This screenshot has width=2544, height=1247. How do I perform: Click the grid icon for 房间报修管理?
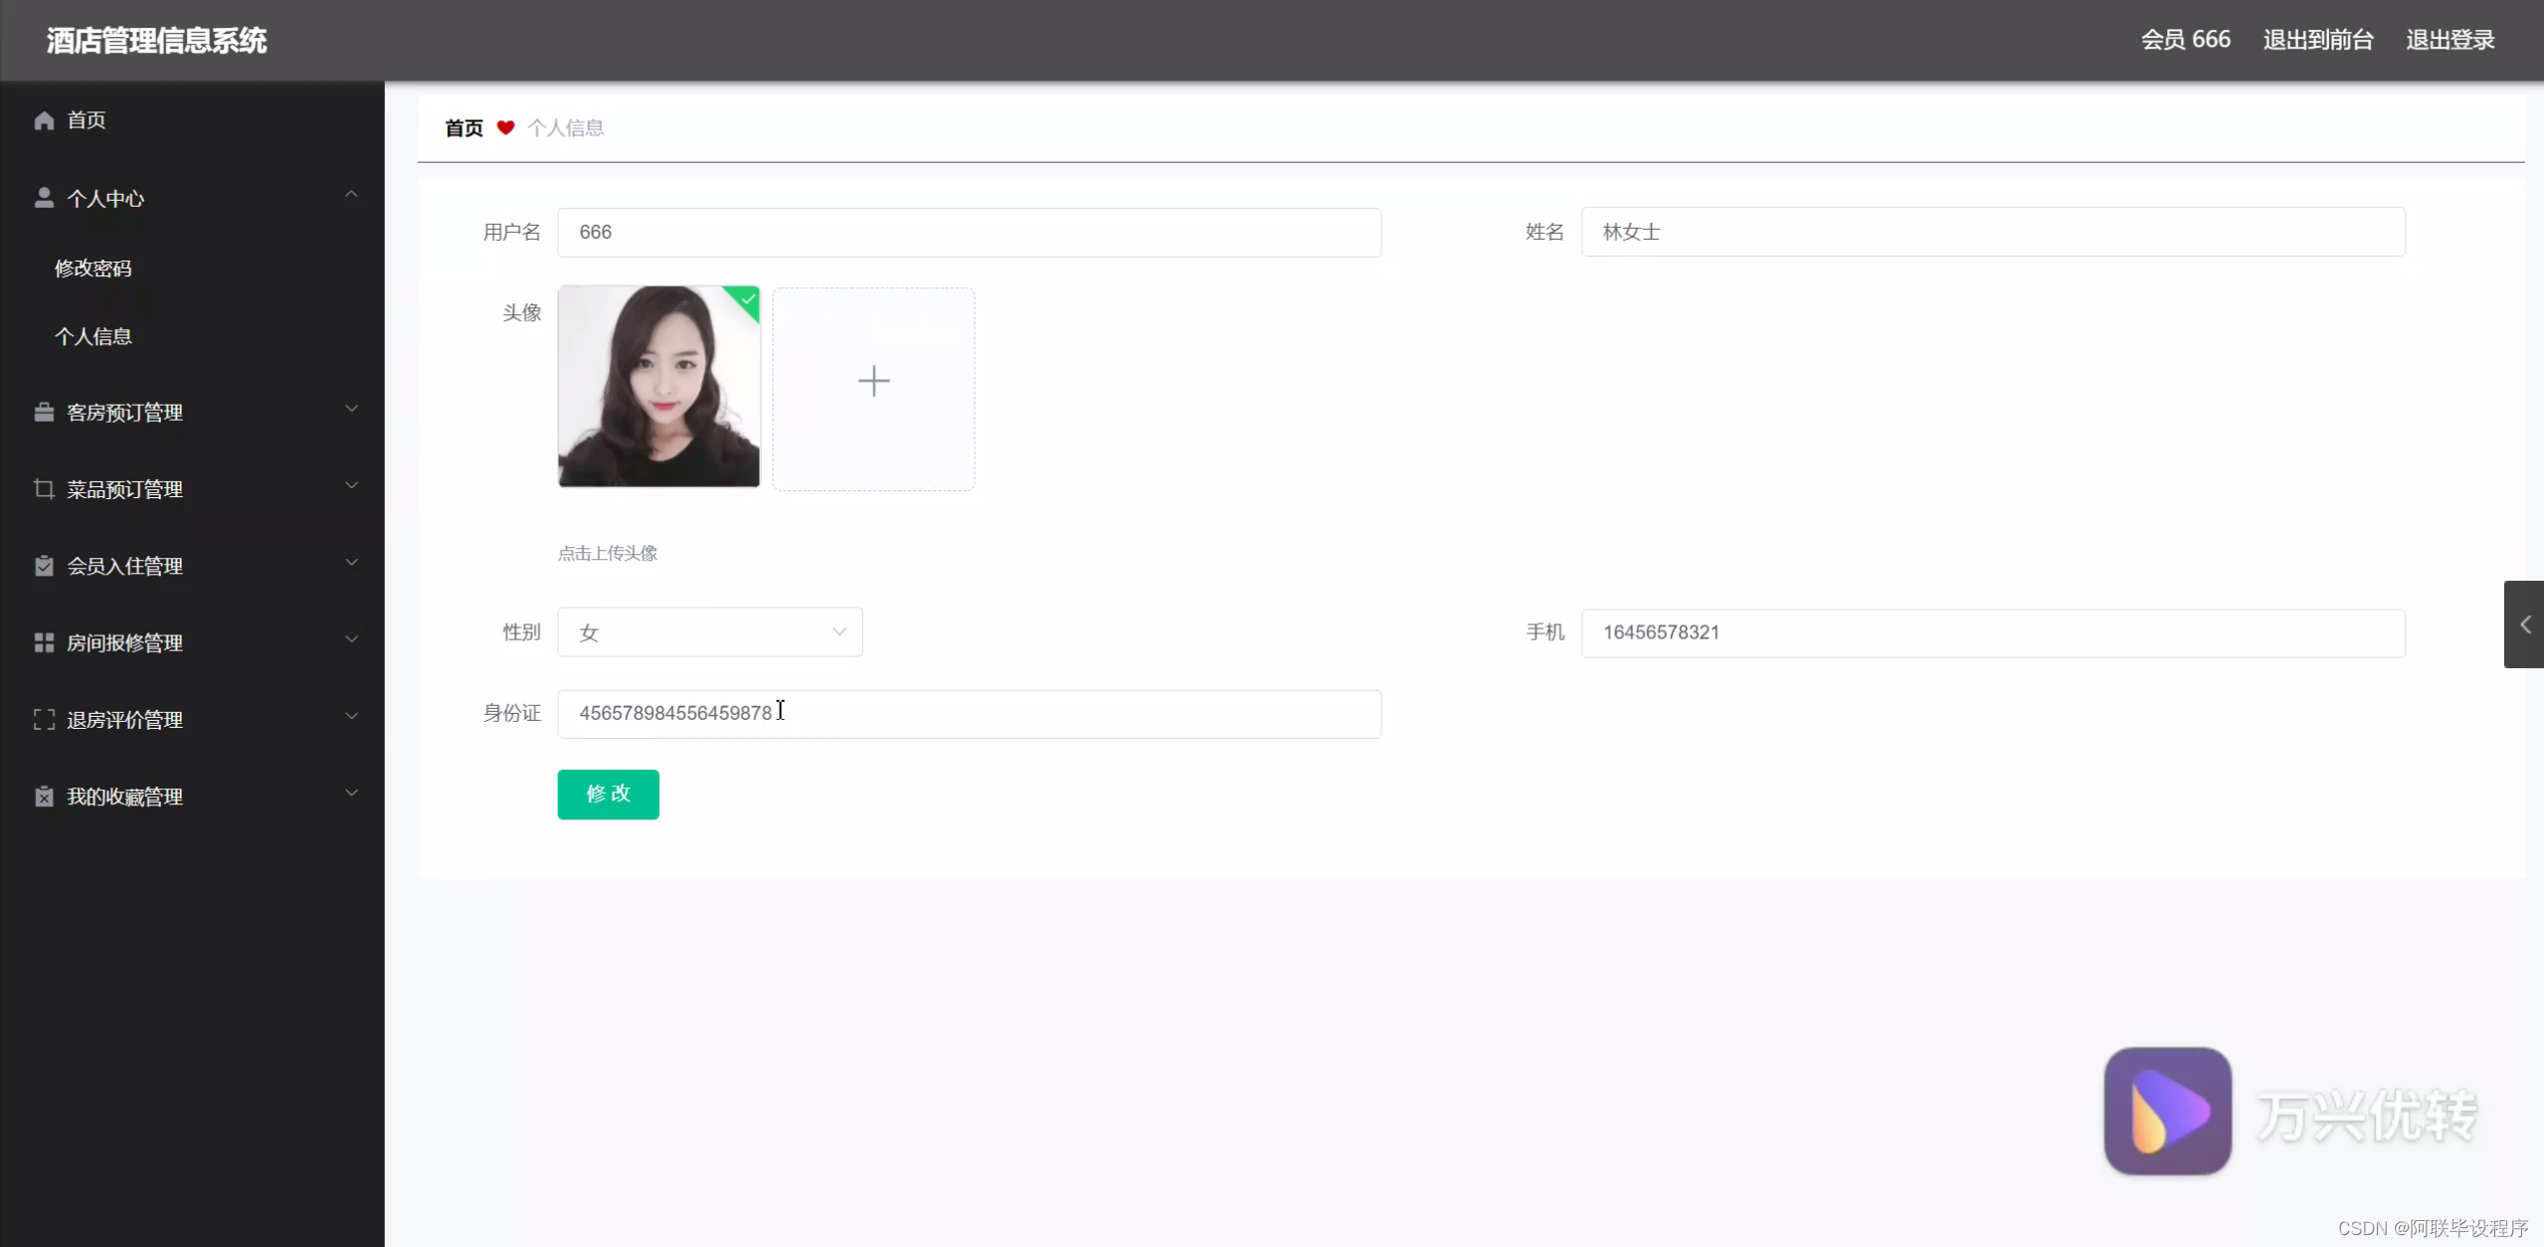(44, 642)
